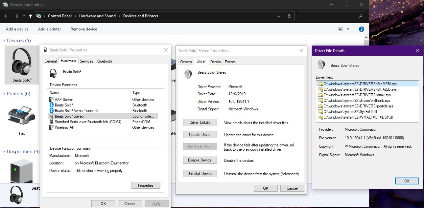Click OK in Driver File Details dialog

coord(407,181)
